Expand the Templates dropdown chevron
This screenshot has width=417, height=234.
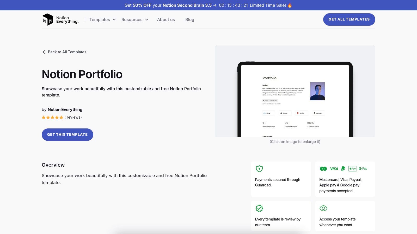114,19
